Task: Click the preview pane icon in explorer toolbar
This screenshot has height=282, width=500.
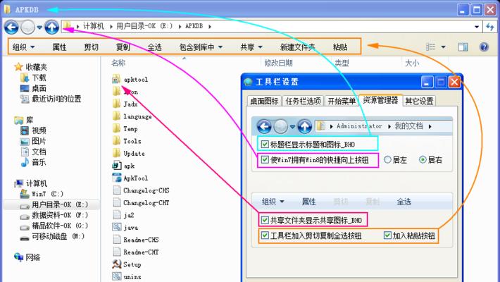Action: [463, 47]
